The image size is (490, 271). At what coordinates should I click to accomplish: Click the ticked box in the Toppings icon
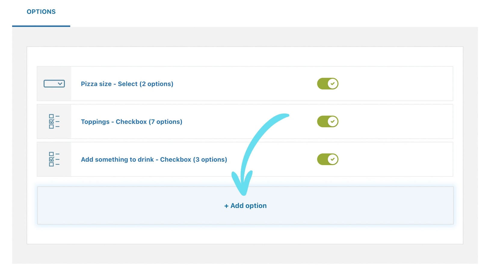point(51,121)
